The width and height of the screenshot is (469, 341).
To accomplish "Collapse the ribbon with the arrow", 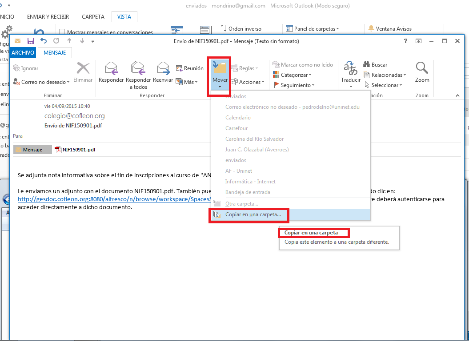I will [x=457, y=95].
